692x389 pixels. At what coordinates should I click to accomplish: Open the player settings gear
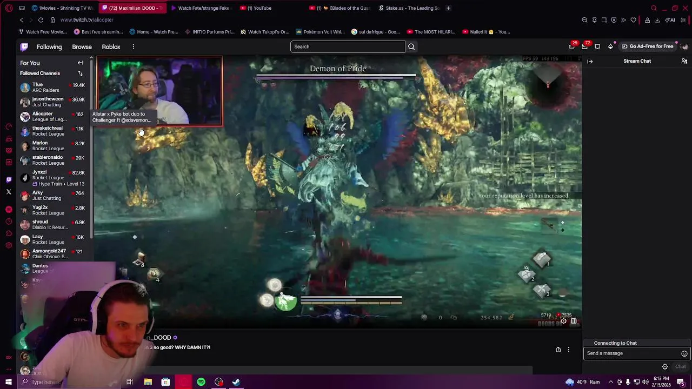pos(563,321)
